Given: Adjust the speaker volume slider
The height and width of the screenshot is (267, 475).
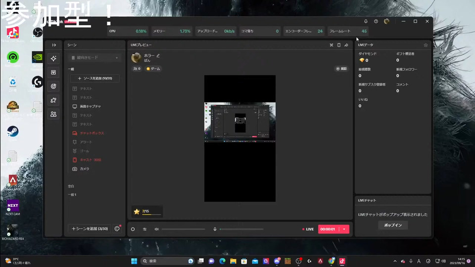Looking at the screenshot, I should [x=183, y=229].
